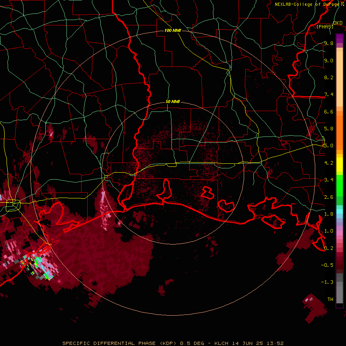This screenshot has height=346, width=346.
Task: Click the 7.4 value on color scale
Action: click(329, 95)
